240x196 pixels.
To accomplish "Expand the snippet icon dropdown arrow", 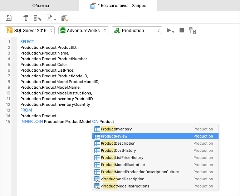I will (x=55, y=20).
